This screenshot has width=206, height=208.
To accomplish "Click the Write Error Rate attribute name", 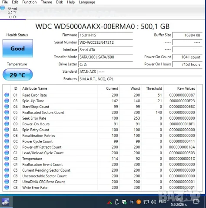I will pos(35,188).
